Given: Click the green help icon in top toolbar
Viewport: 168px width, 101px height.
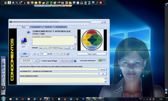Looking at the screenshot, I should (x=5, y=3).
